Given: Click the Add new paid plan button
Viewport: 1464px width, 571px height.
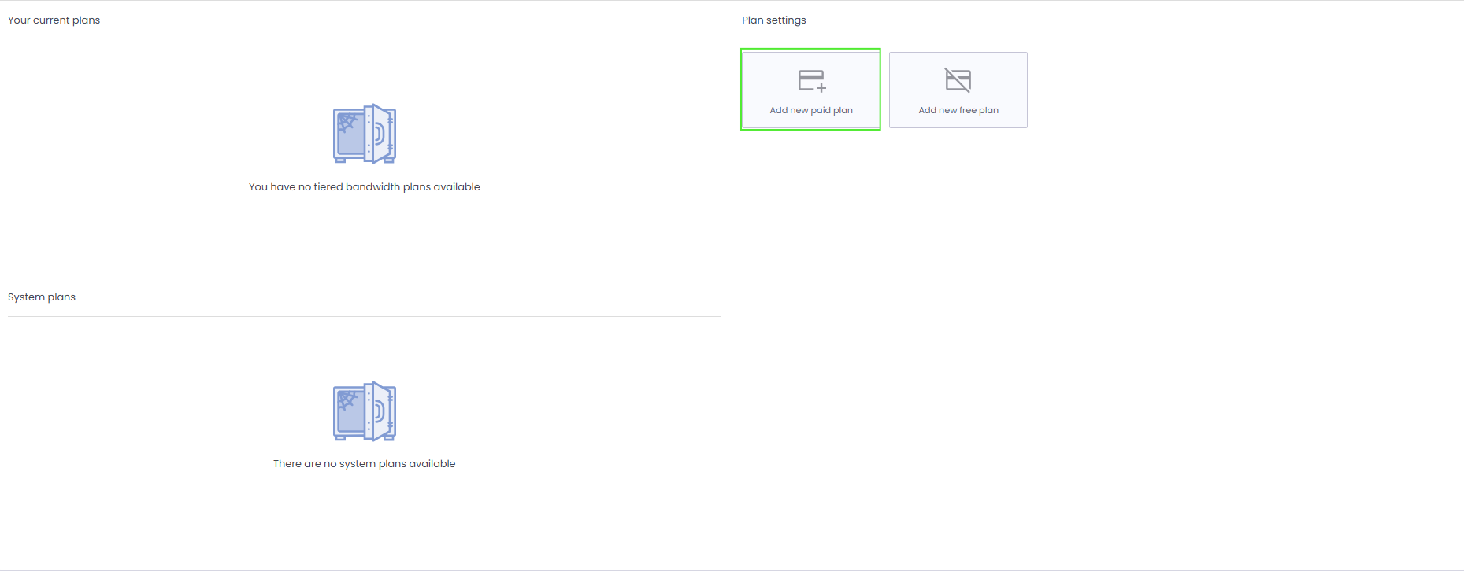Looking at the screenshot, I should click(810, 90).
